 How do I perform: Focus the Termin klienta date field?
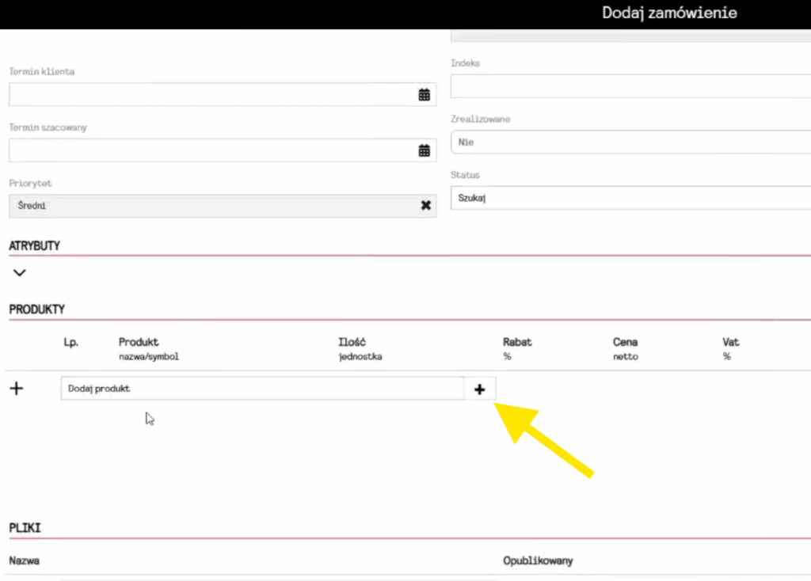click(x=210, y=95)
